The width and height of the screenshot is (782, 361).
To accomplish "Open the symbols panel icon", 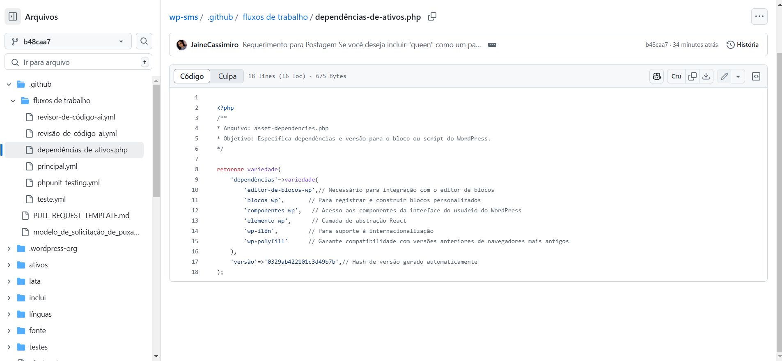I will click(x=756, y=76).
